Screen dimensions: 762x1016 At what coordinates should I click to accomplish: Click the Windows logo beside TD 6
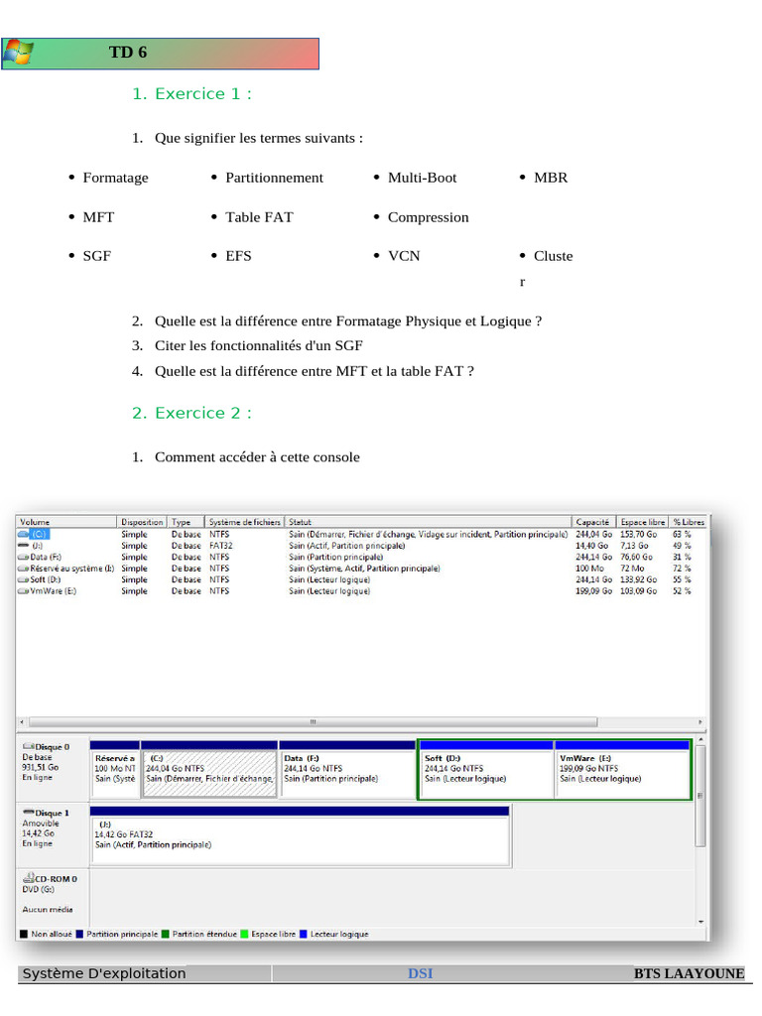pos(19,53)
